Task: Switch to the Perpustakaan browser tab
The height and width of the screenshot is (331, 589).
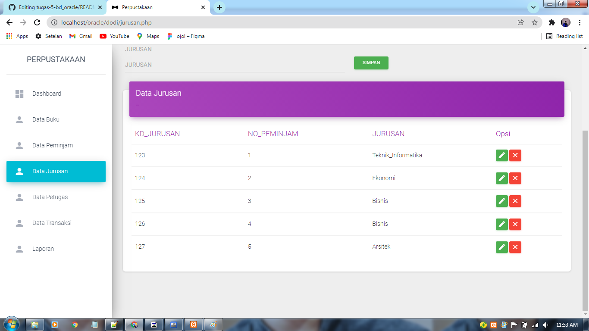Action: (x=151, y=7)
